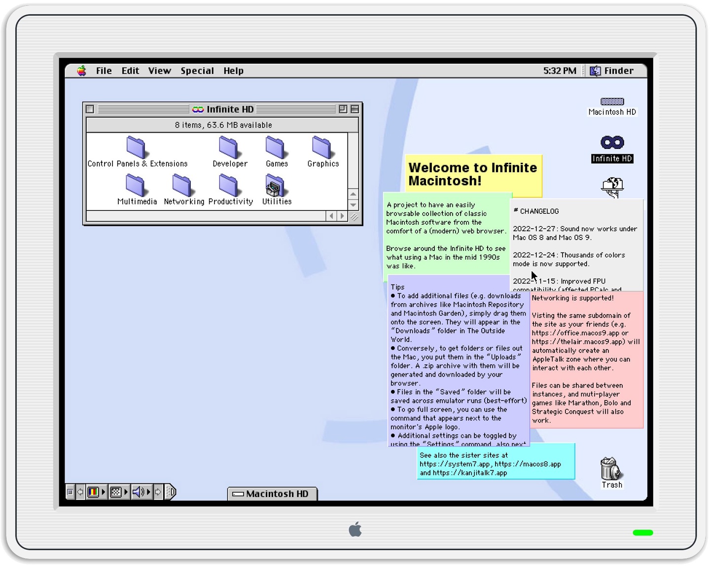Click the control strip close box
Image resolution: width=710 pixels, height=568 pixels.
(70, 492)
